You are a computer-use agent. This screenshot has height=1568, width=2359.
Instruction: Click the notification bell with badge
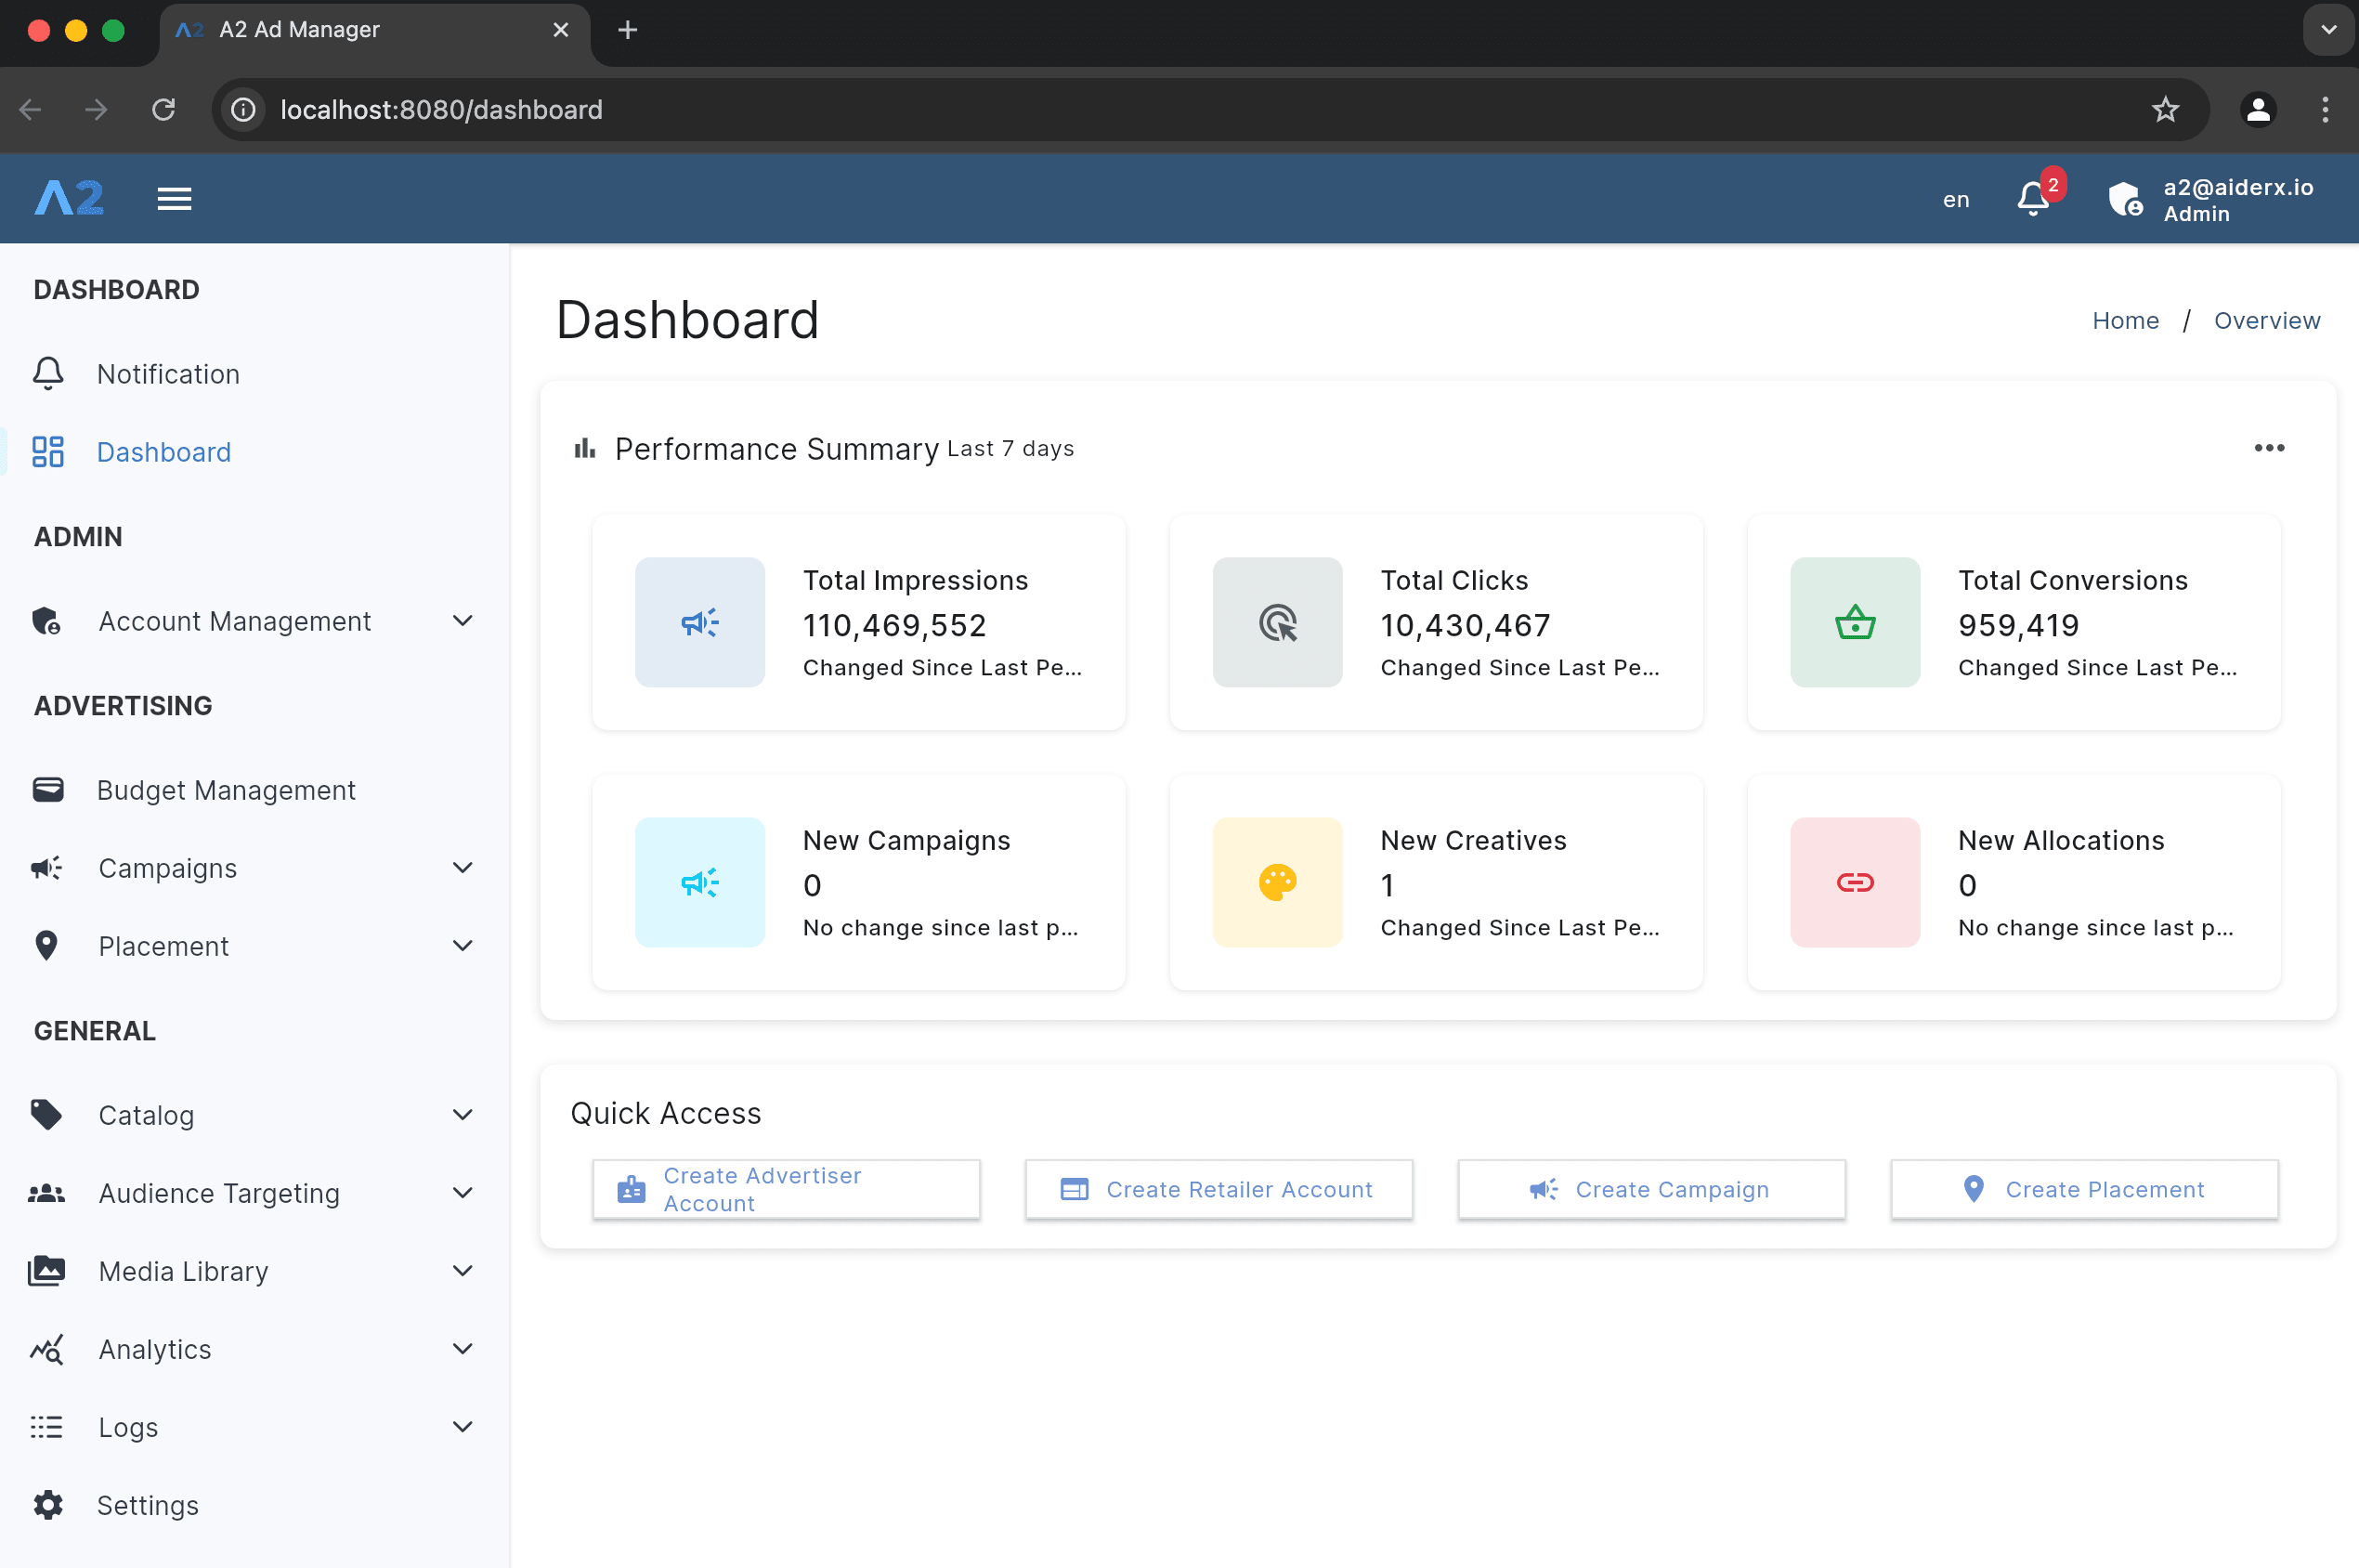coord(2034,198)
